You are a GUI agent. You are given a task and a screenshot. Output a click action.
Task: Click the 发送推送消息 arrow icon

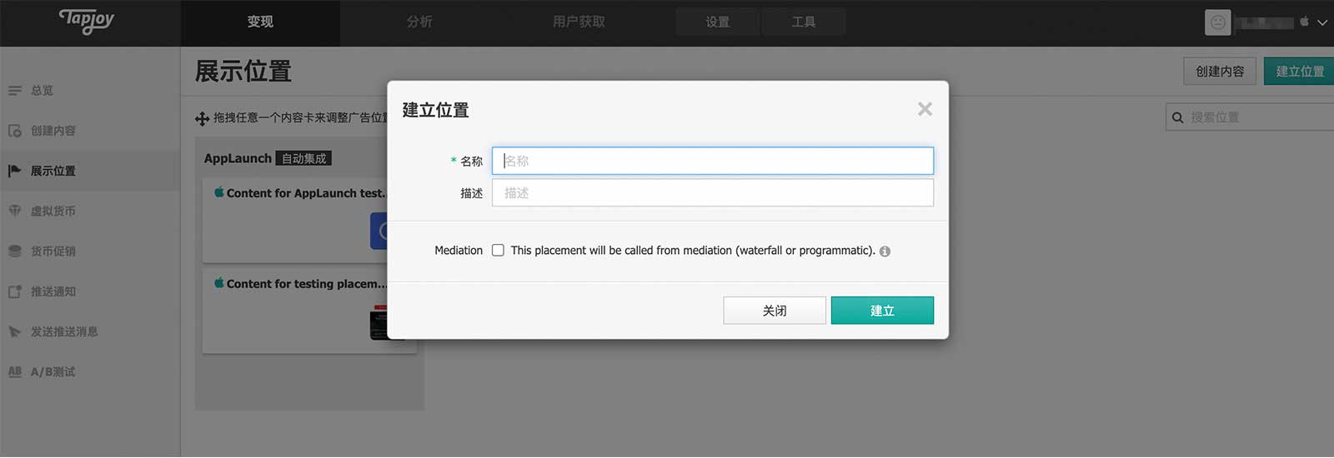[x=15, y=331]
